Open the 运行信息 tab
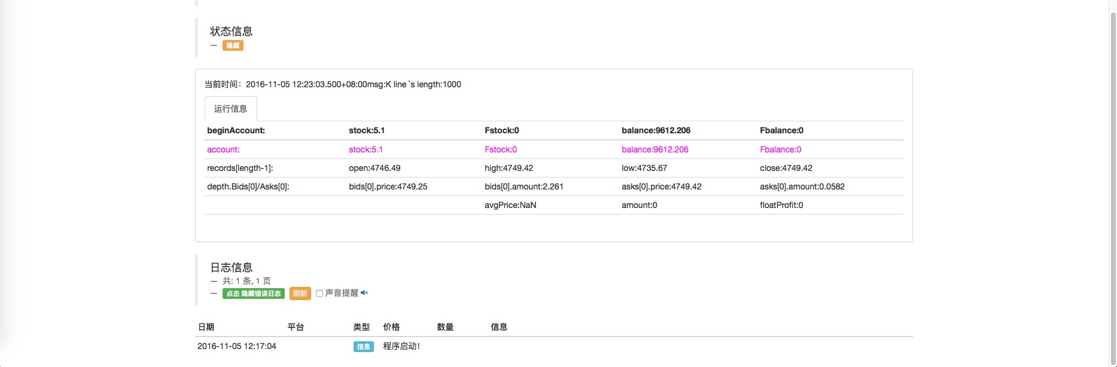Image resolution: width=1117 pixels, height=367 pixels. click(231, 109)
